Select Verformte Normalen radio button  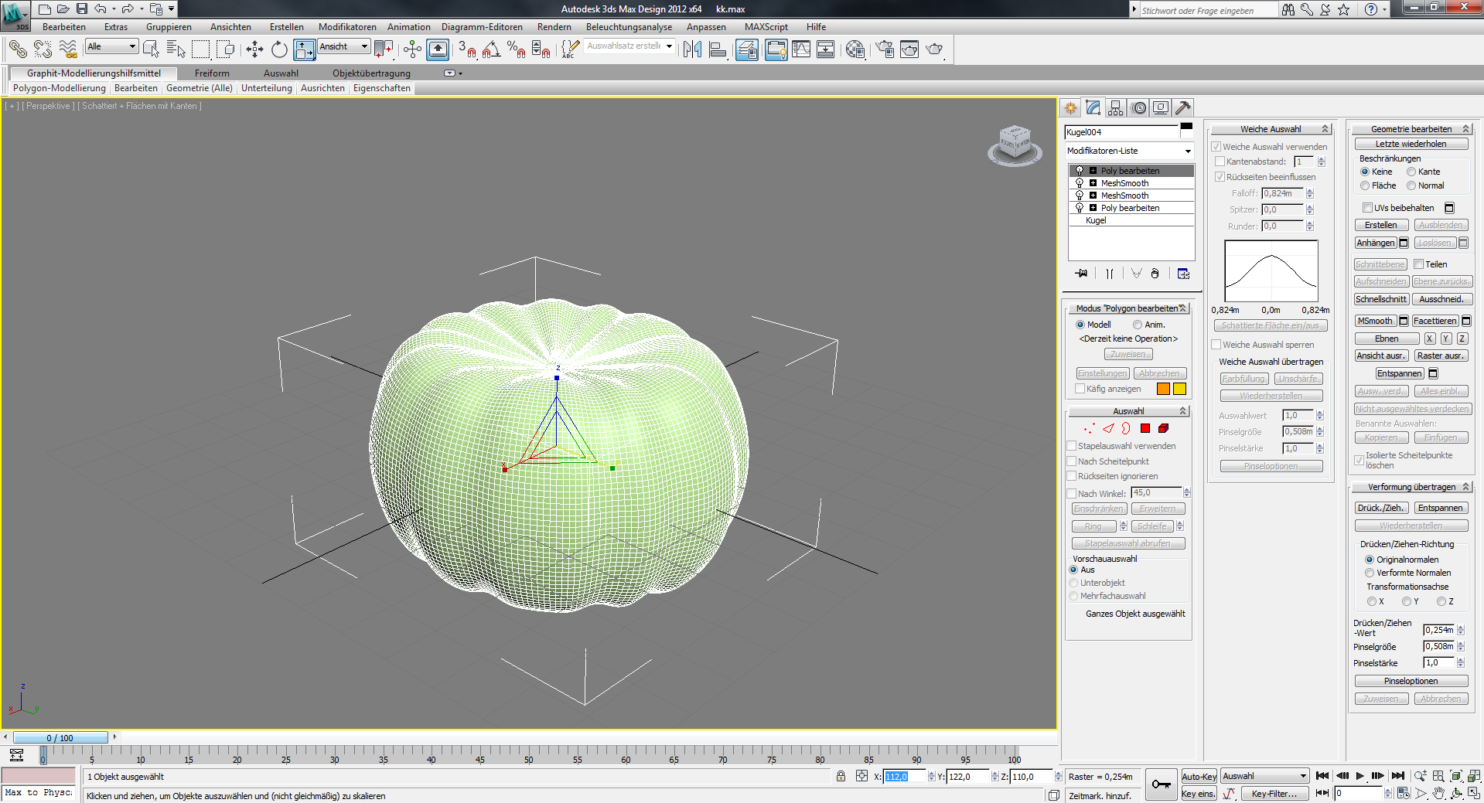(x=1370, y=573)
